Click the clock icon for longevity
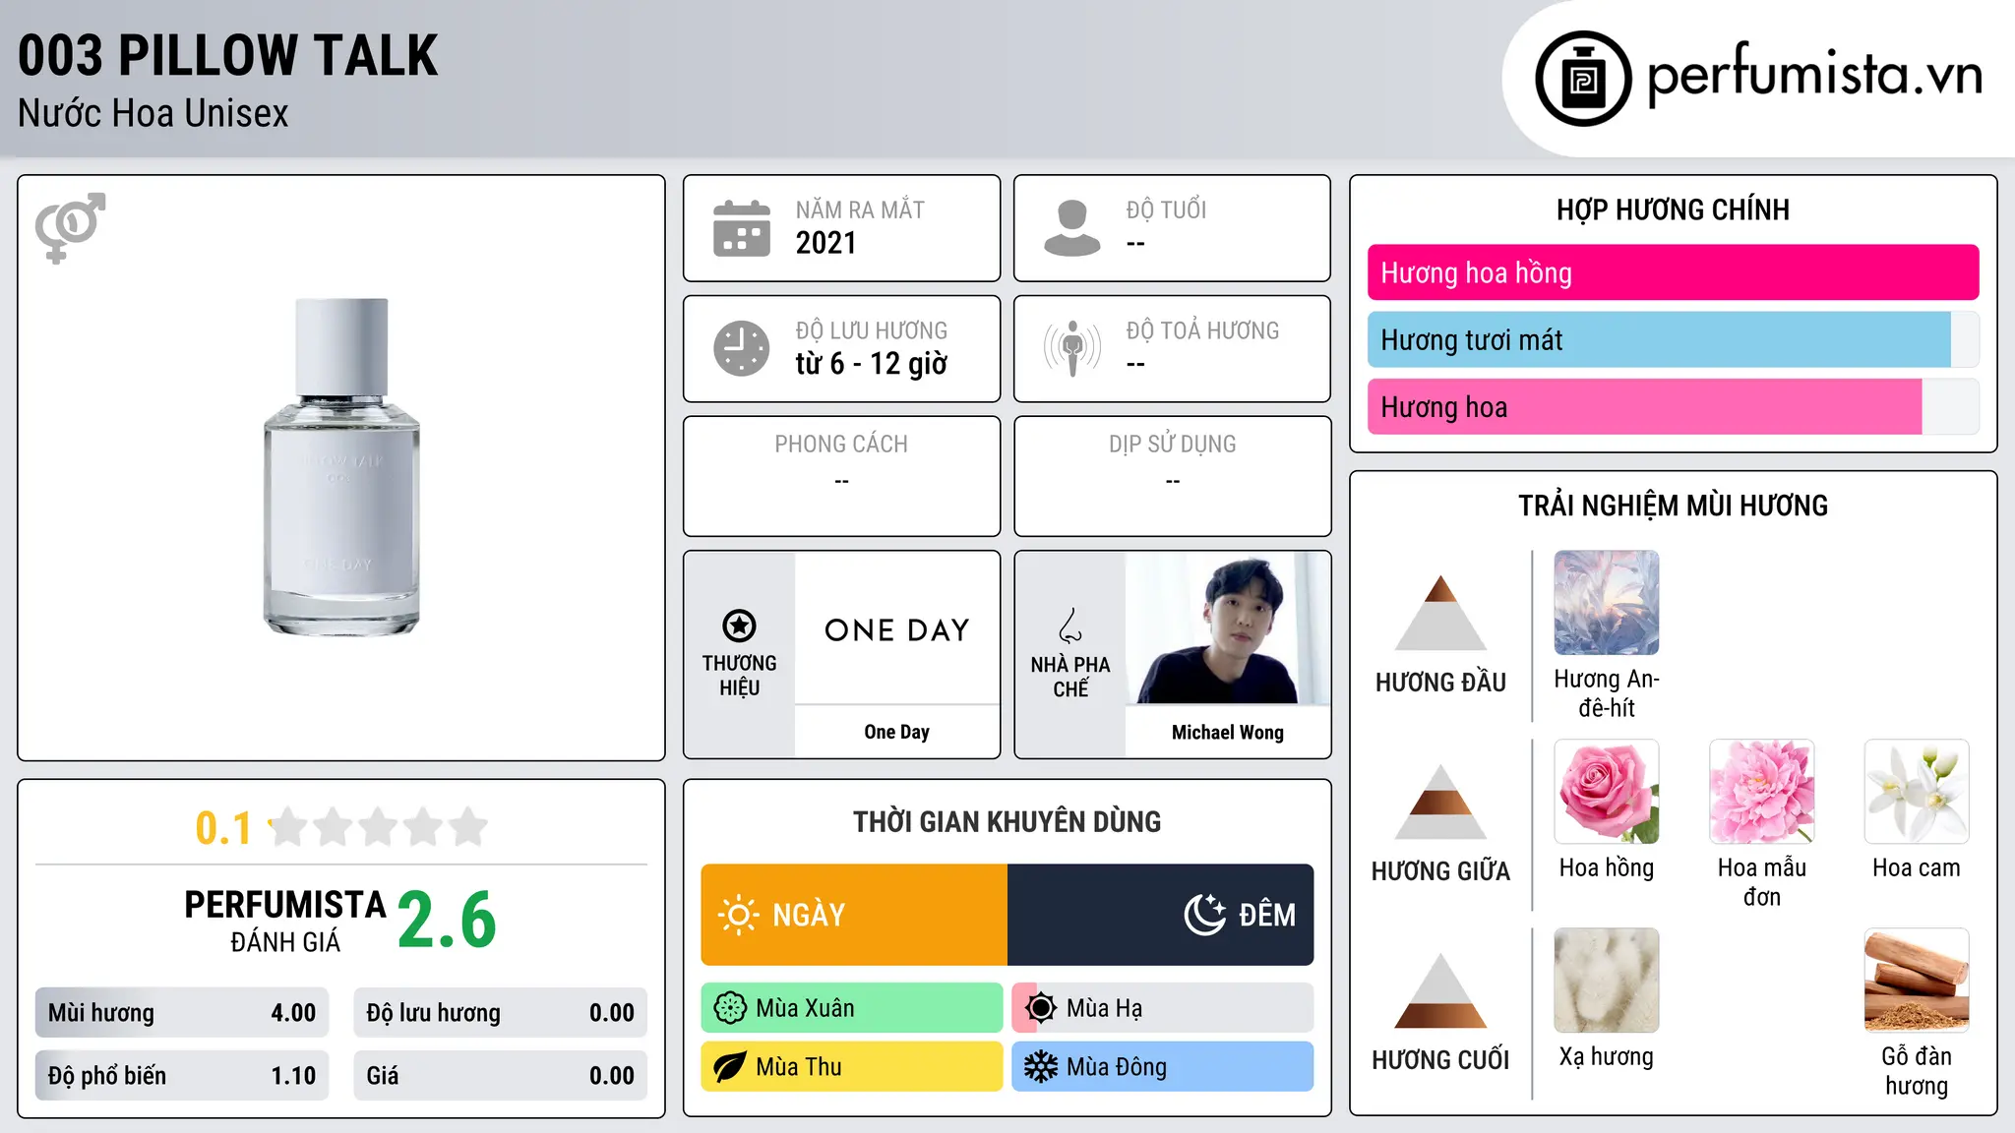Viewport: 2015px width, 1133px height. pyautogui.click(x=742, y=348)
